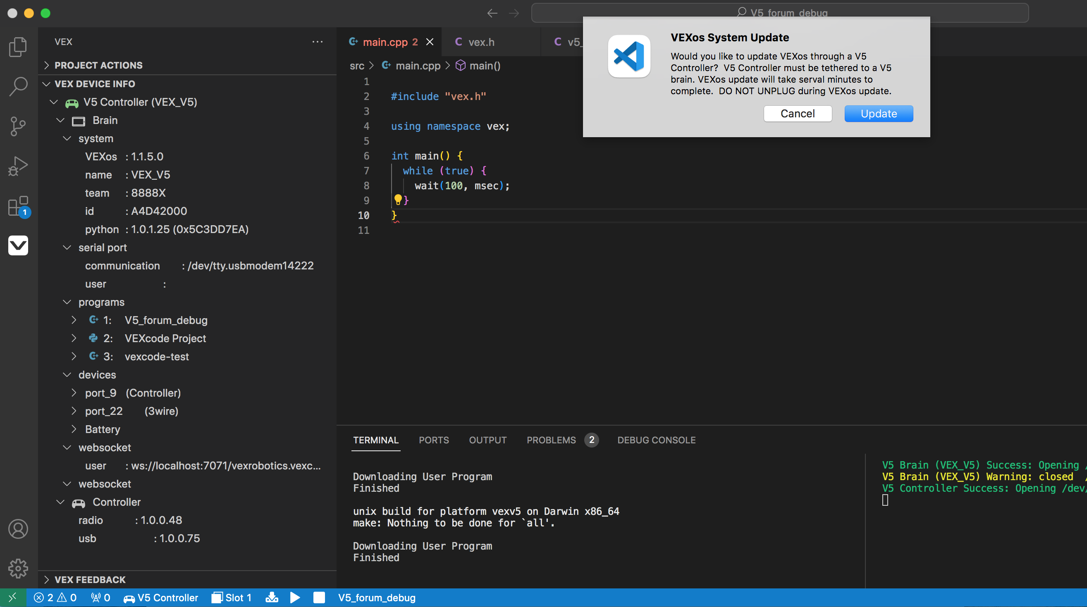
Task: Go forward with navigation arrow
Action: [x=514, y=13]
